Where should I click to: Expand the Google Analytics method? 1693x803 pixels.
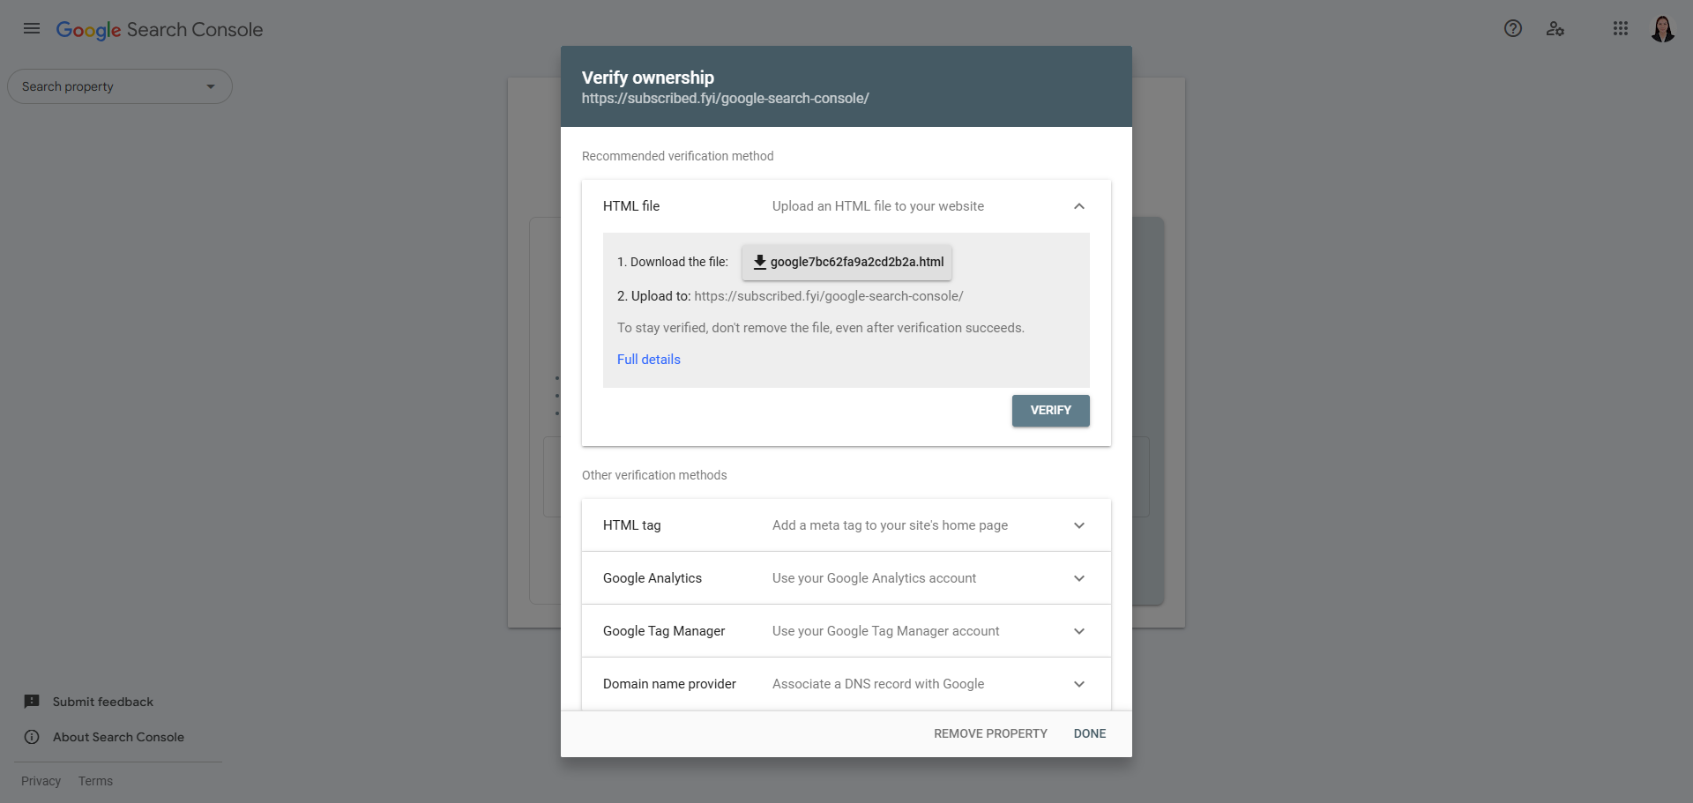click(1079, 578)
